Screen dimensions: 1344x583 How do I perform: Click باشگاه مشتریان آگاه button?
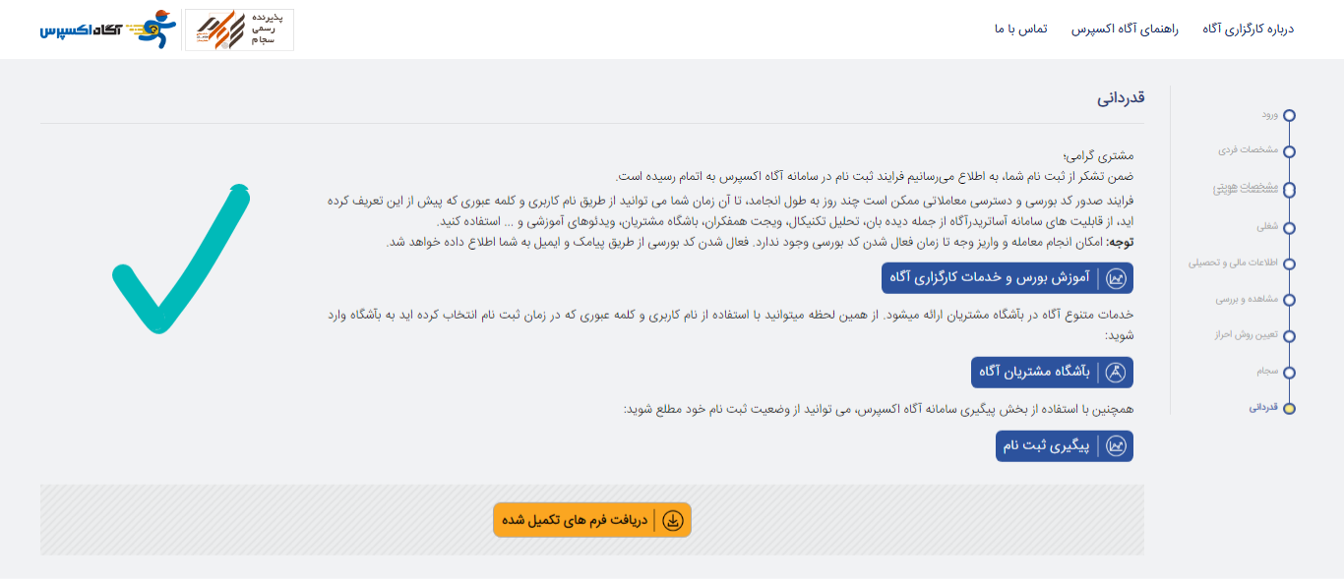click(1052, 373)
